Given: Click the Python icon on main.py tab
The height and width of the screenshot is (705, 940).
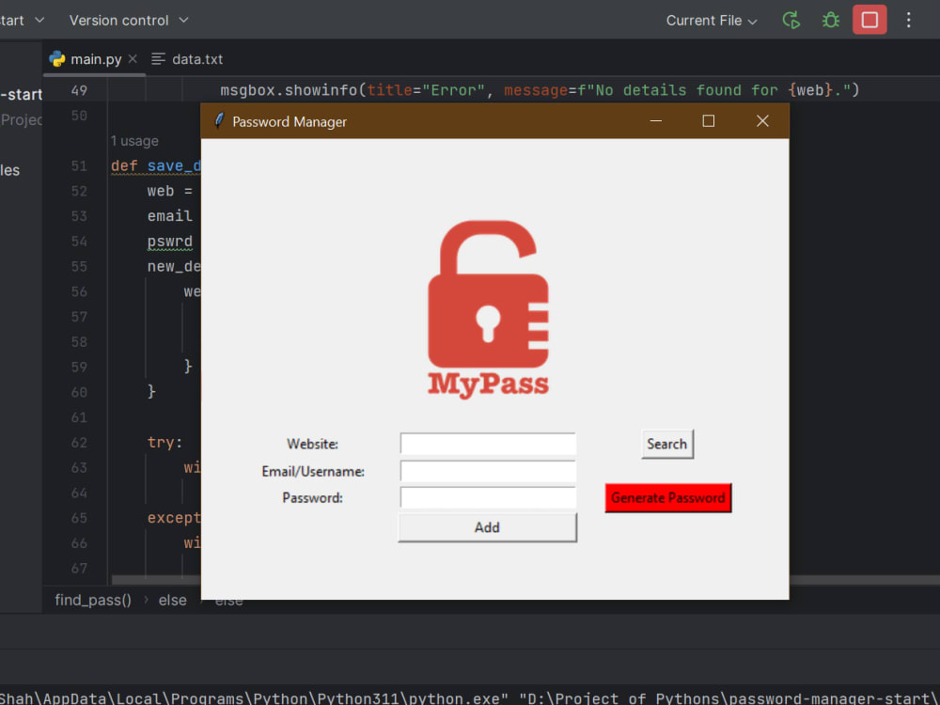Looking at the screenshot, I should coord(57,58).
